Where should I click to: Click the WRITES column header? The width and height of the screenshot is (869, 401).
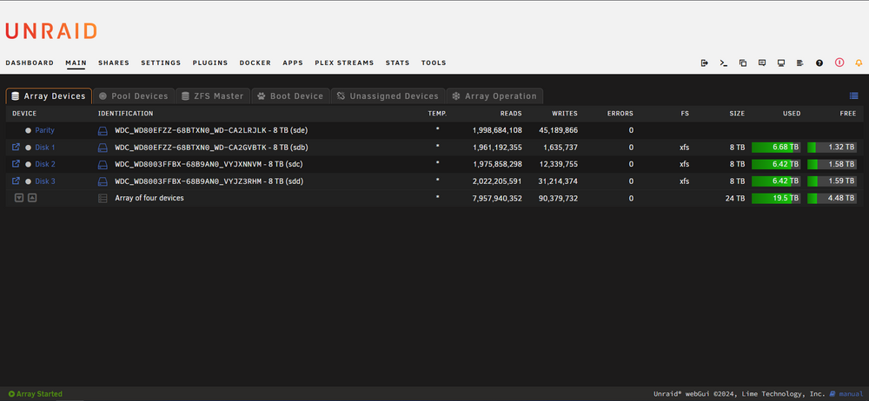click(x=565, y=114)
